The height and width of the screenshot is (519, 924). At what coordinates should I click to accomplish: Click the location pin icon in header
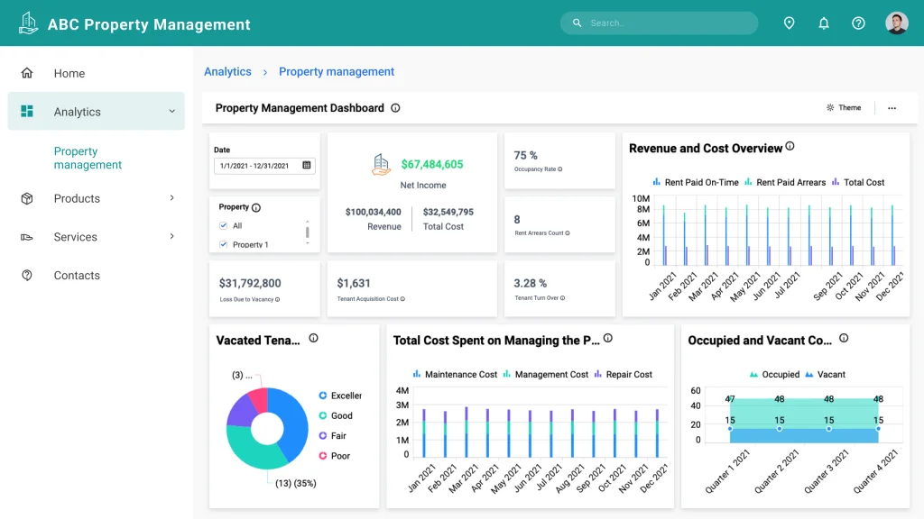tap(790, 23)
